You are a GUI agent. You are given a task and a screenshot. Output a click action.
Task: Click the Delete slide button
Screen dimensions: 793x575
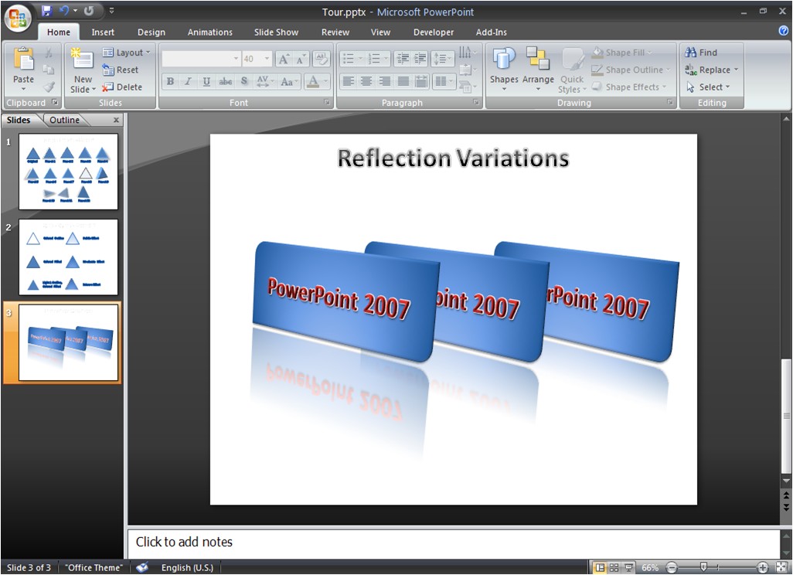[122, 87]
